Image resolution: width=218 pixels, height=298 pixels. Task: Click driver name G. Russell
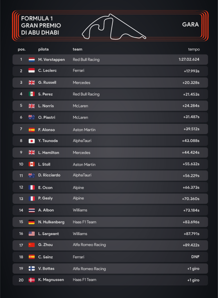click(x=47, y=82)
